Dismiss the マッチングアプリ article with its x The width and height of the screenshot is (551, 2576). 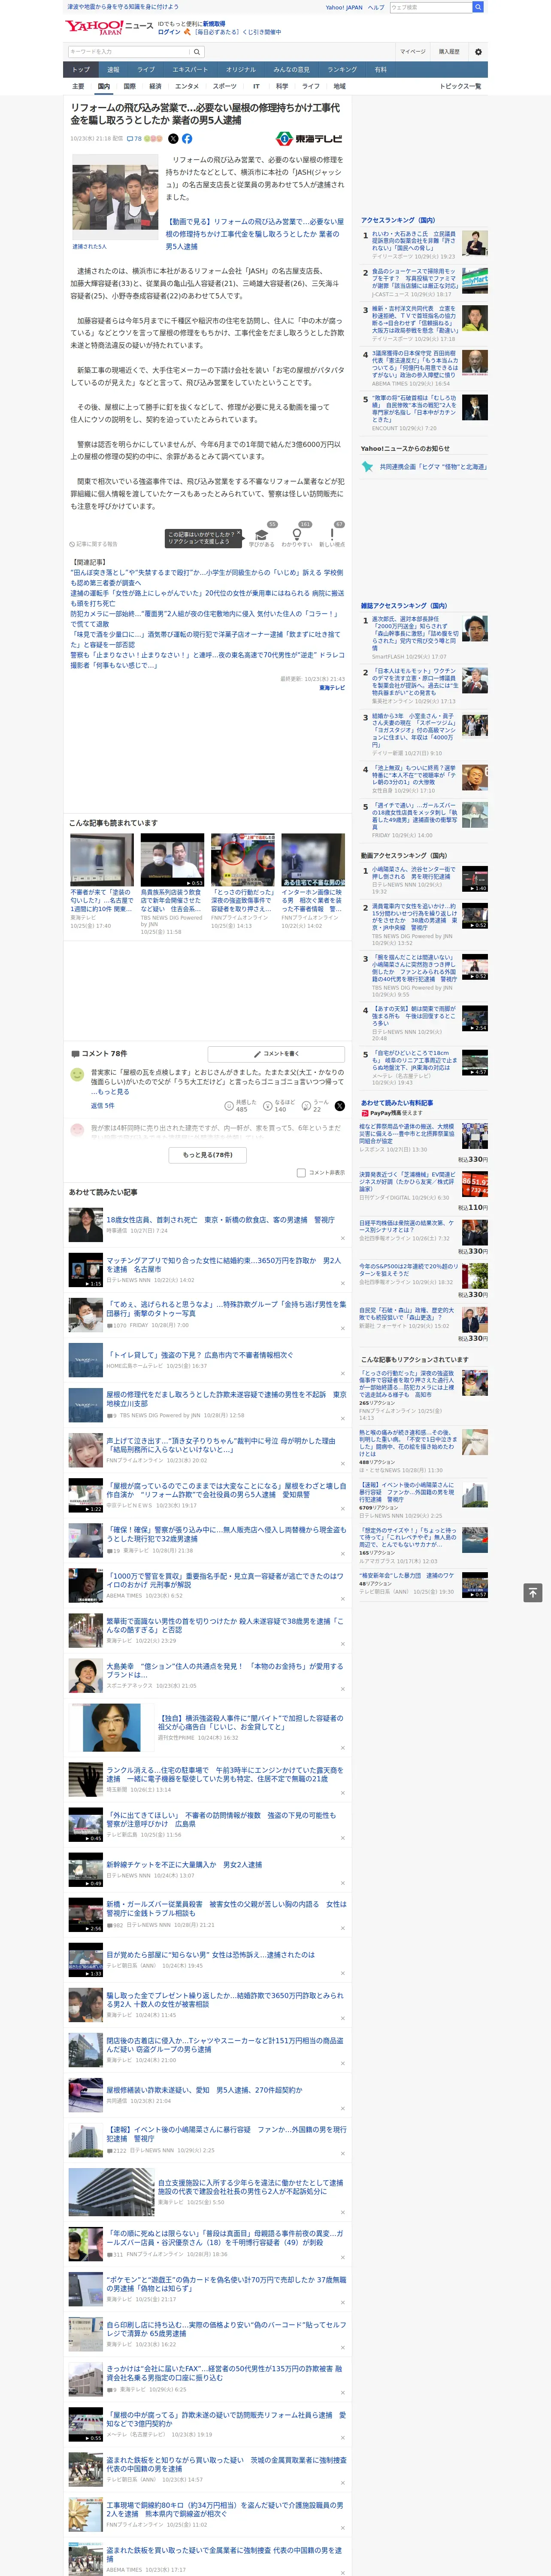343,1283
